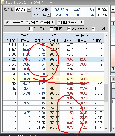115x136 pixels.
Task: Select the 풋옵션 radio button
Action: click(x=42, y=23)
